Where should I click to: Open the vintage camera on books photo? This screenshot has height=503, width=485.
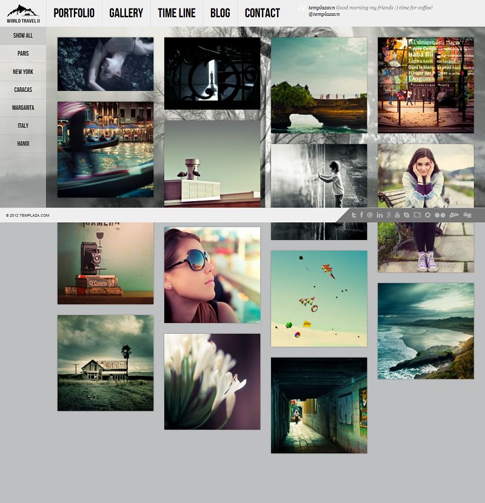tap(105, 264)
